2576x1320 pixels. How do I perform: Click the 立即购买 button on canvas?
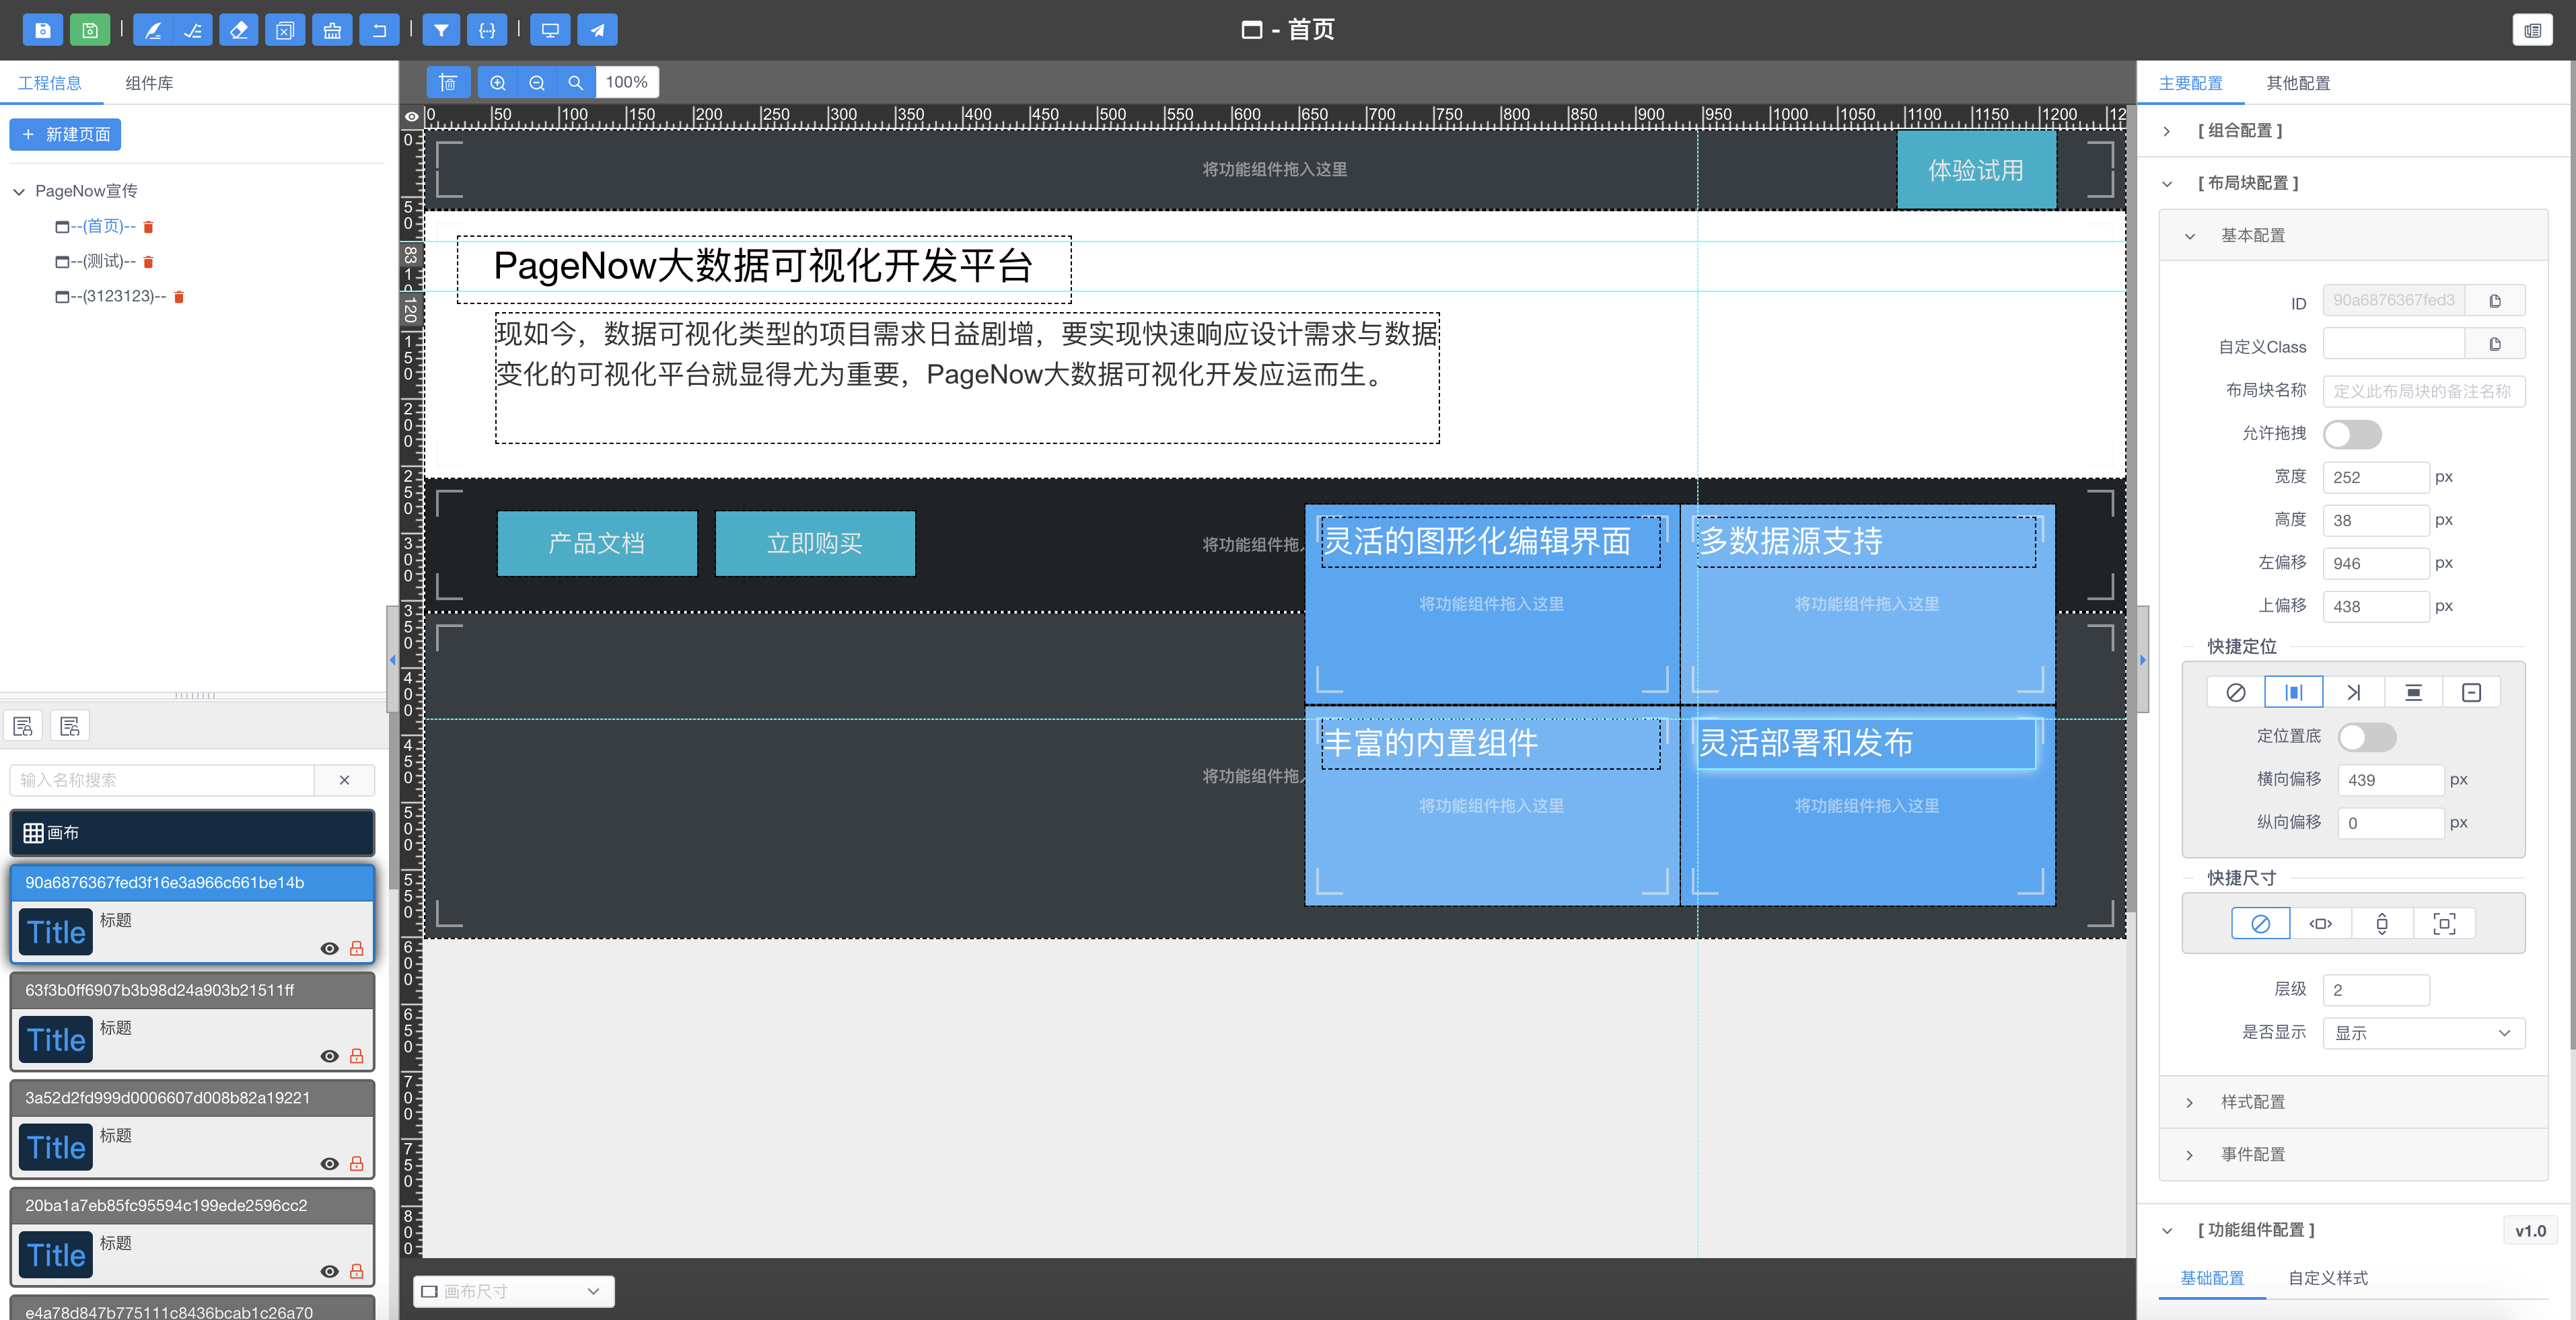[x=815, y=543]
